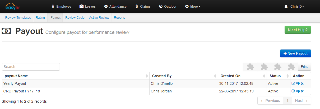Click the first puzzle piece plugin icon
Viewport: 320px width, 109px height.
click(x=251, y=67)
